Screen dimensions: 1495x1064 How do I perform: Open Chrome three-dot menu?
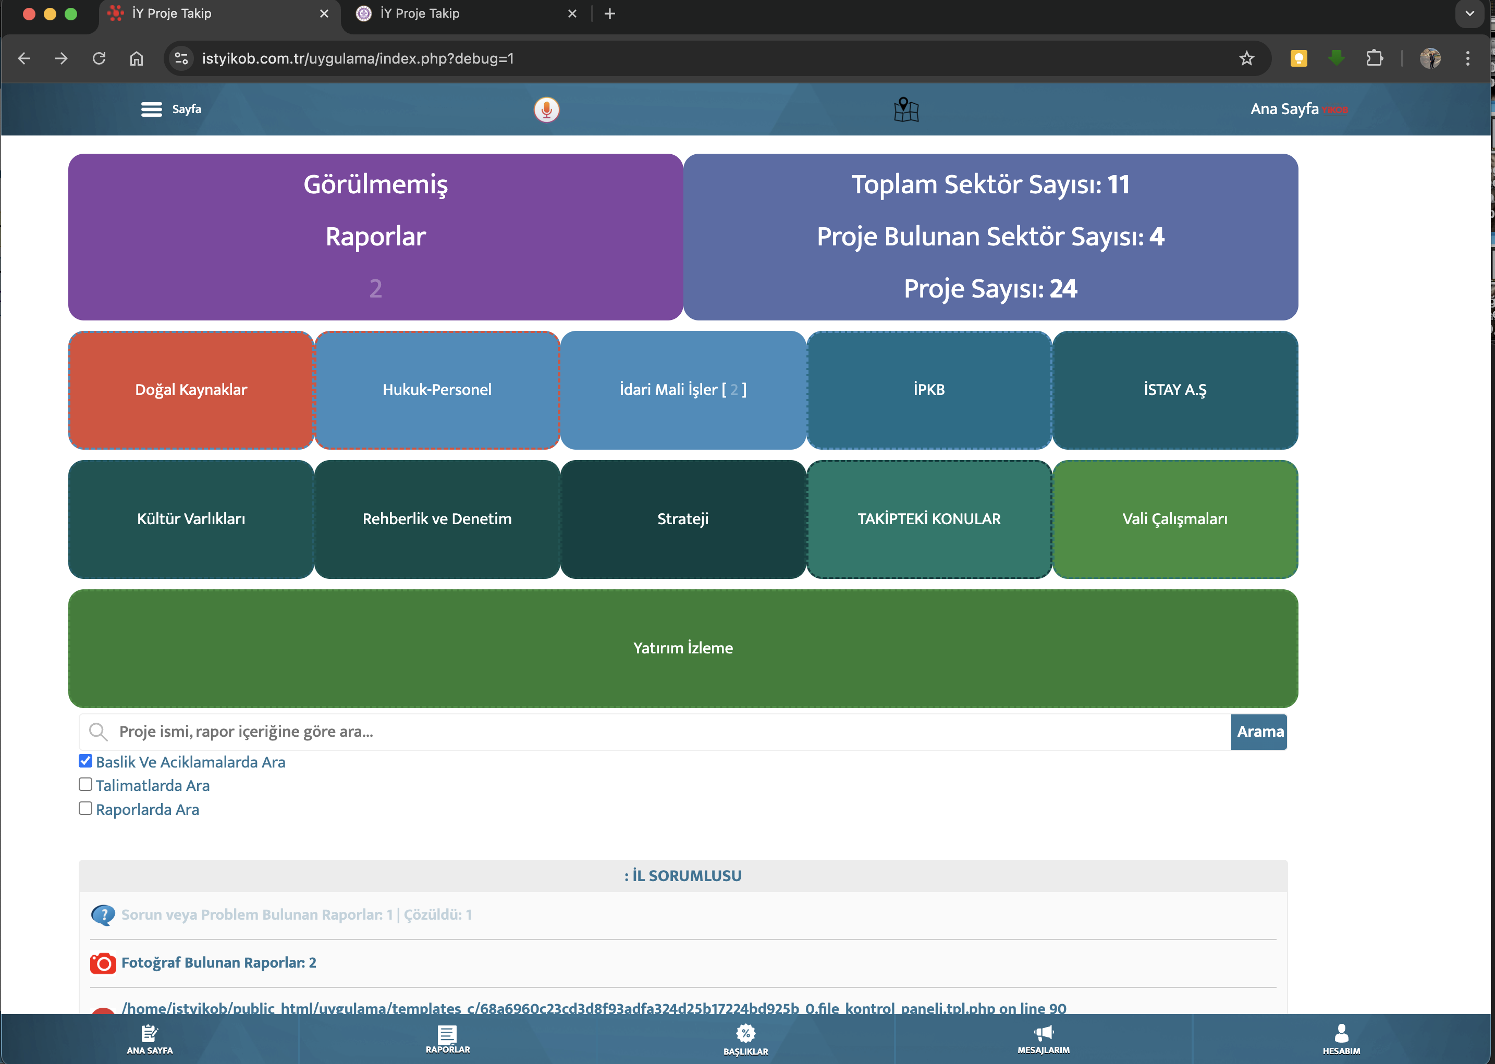point(1467,58)
